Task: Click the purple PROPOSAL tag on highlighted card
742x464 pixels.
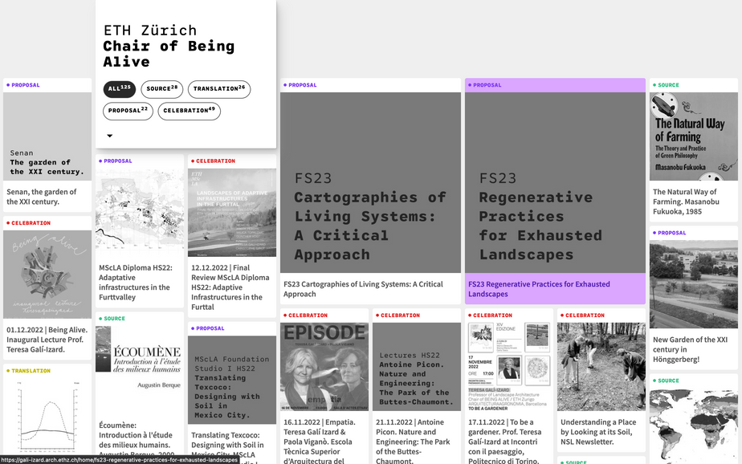Action: [x=487, y=85]
